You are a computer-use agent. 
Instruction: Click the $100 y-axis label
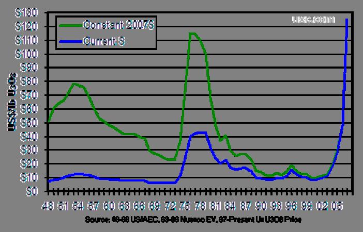pyautogui.click(x=26, y=54)
